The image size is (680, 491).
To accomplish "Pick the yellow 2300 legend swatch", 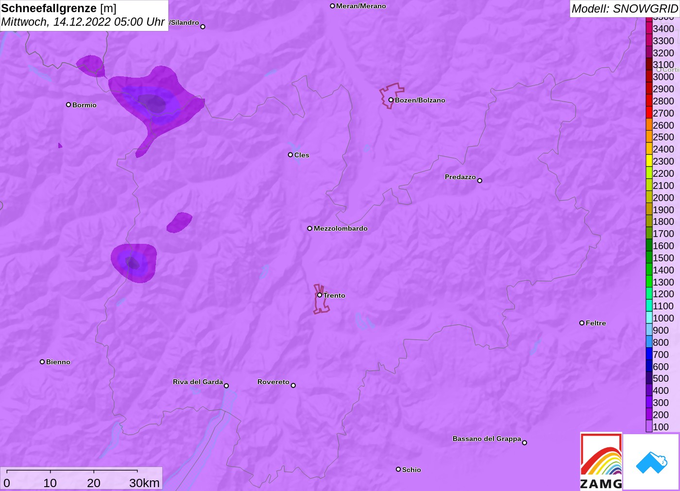I will [x=649, y=161].
